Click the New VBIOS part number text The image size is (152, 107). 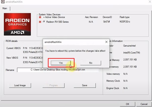click(x=33, y=58)
